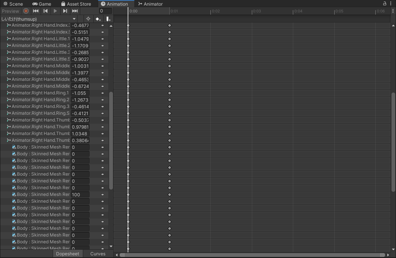The height and width of the screenshot is (258, 396).
Task: Toggle animation Preview mode on
Action: 10,11
